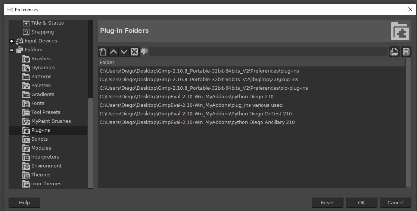The image size is (417, 211).
Task: Open Fonts folder settings
Action: [38, 103]
